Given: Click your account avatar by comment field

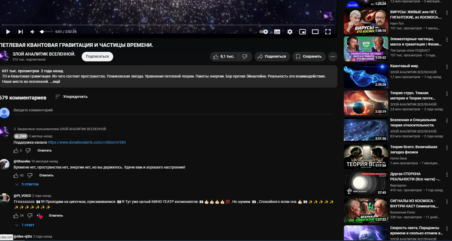Looking at the screenshot, I should tap(4, 113).
